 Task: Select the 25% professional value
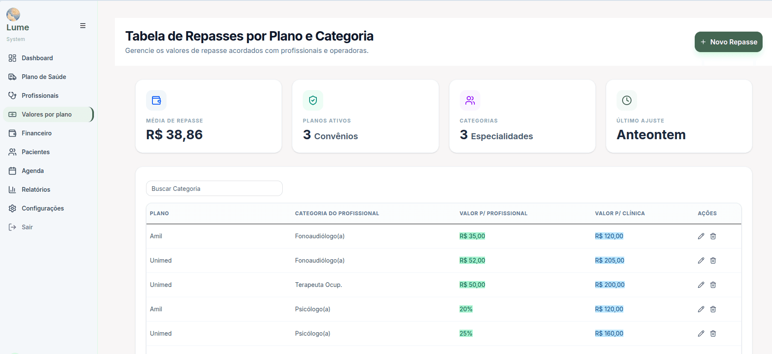[x=466, y=334]
